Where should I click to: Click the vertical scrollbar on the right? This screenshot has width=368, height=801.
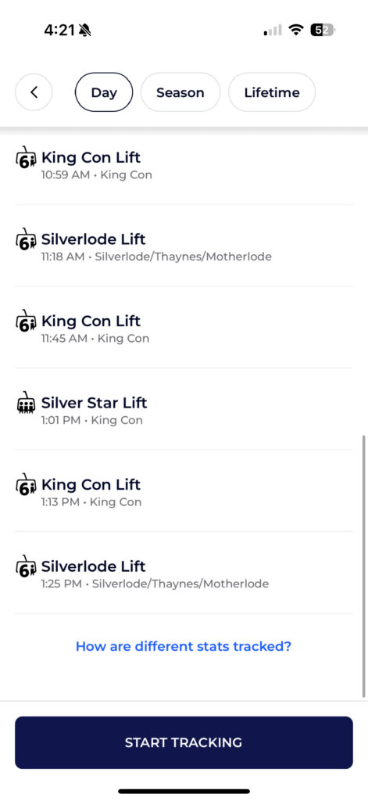coord(363,566)
